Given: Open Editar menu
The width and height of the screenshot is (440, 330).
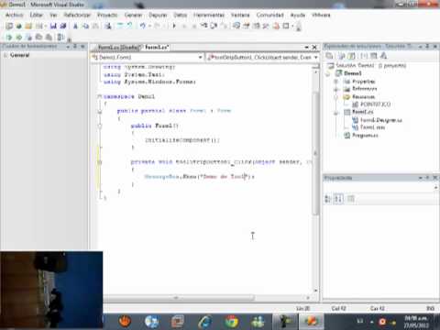Looking at the screenshot, I should (x=36, y=15).
